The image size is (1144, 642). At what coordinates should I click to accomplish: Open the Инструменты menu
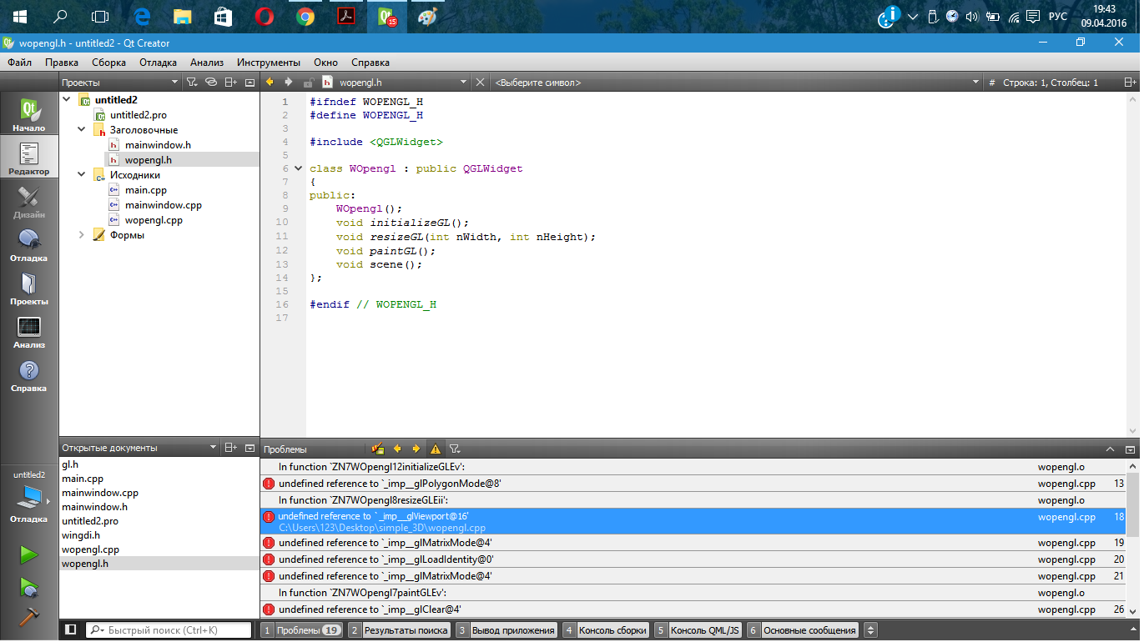269,63
